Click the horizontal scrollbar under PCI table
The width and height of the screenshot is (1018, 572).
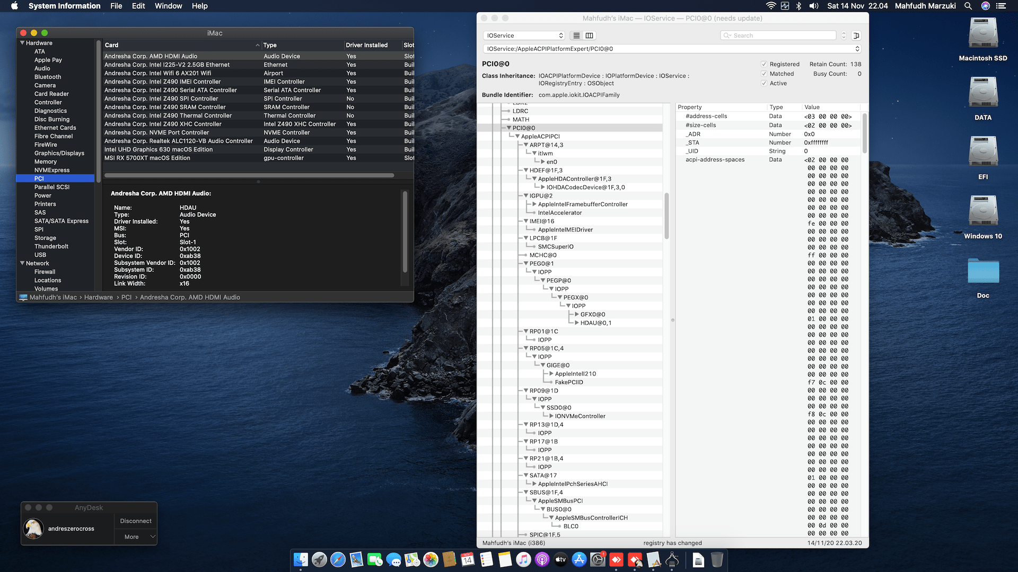(x=249, y=175)
